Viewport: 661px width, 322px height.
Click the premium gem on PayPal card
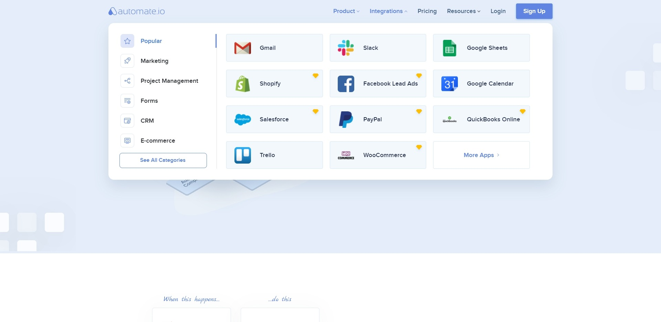pyautogui.click(x=419, y=111)
